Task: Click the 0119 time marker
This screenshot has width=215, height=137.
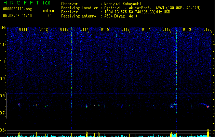Action: (x=187, y=29)
